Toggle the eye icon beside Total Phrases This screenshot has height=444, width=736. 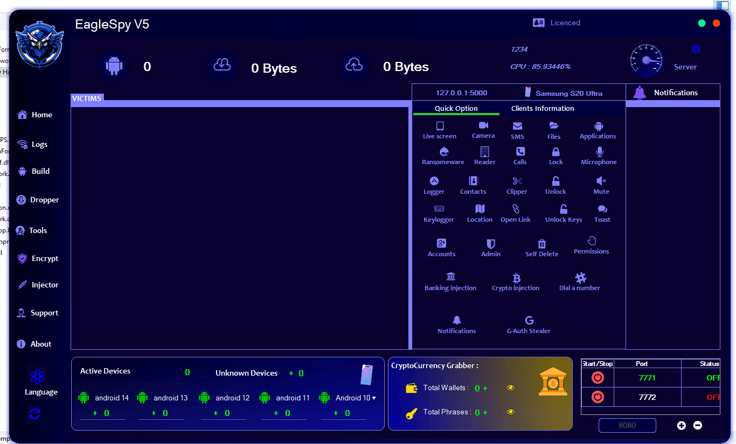tap(511, 412)
